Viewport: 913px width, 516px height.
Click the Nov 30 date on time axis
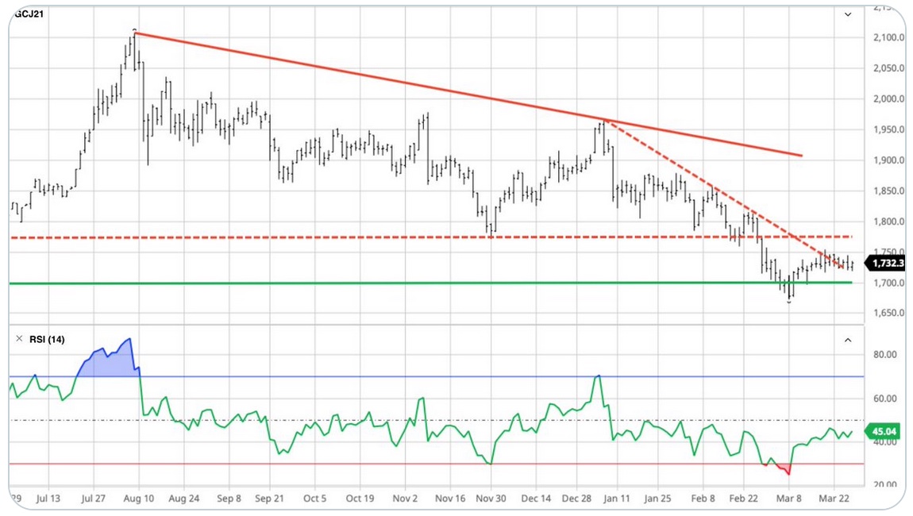[491, 499]
